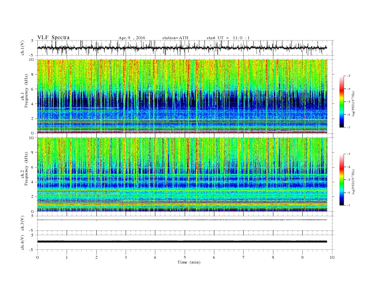
Task: Select the "start UT = 11:0:1" text
Action: pos(228,38)
